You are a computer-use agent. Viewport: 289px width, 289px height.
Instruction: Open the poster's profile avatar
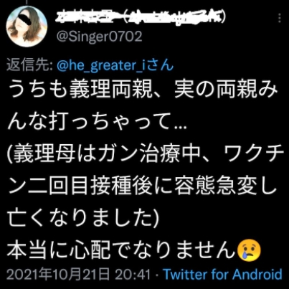point(27,27)
